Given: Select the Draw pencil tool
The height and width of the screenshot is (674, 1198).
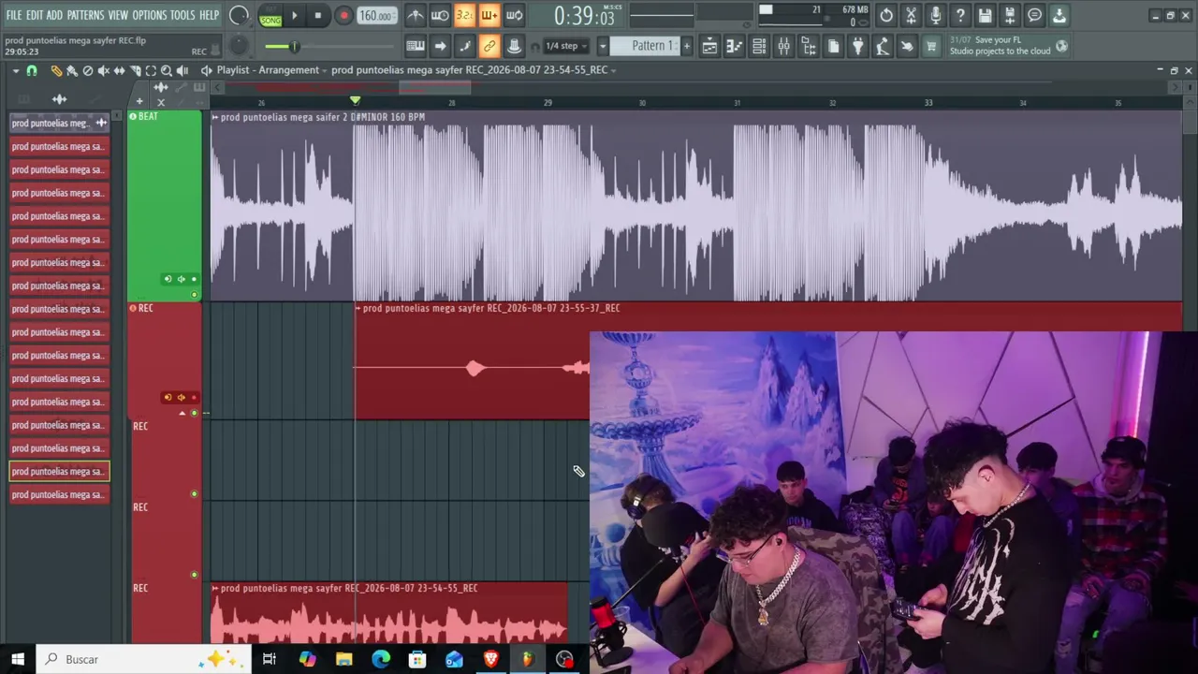Looking at the screenshot, I should pyautogui.click(x=56, y=70).
